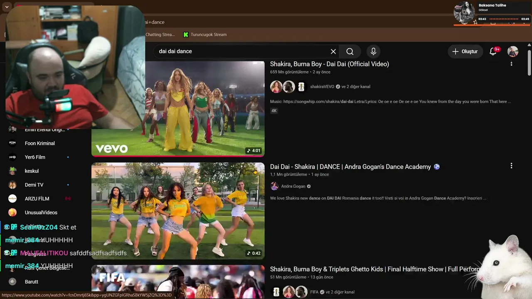Open options menu for Andra Gogan dance video
The image size is (532, 299).
(x=511, y=166)
